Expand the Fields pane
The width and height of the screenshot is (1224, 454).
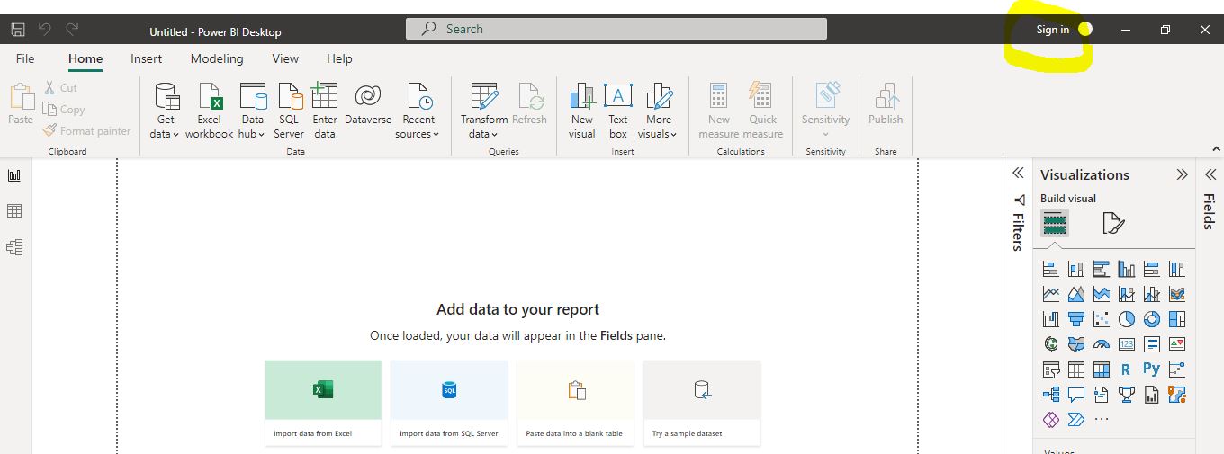(x=1210, y=174)
